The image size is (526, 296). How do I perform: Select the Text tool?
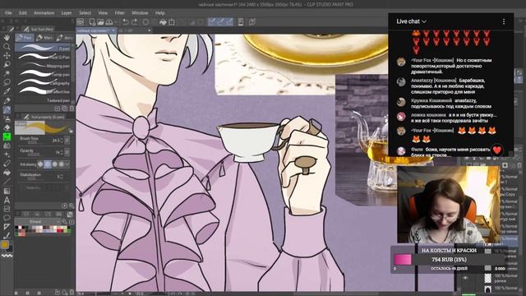click(7, 200)
